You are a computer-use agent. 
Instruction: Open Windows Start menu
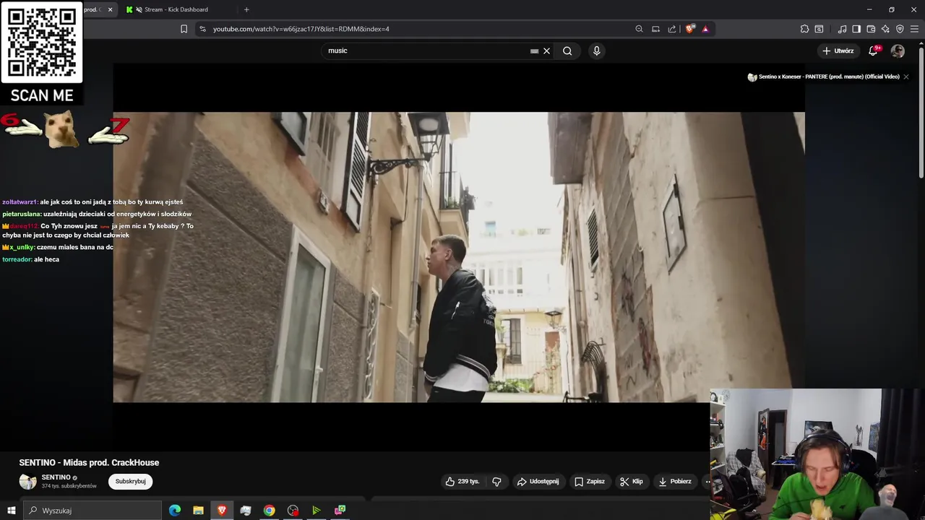pos(11,511)
